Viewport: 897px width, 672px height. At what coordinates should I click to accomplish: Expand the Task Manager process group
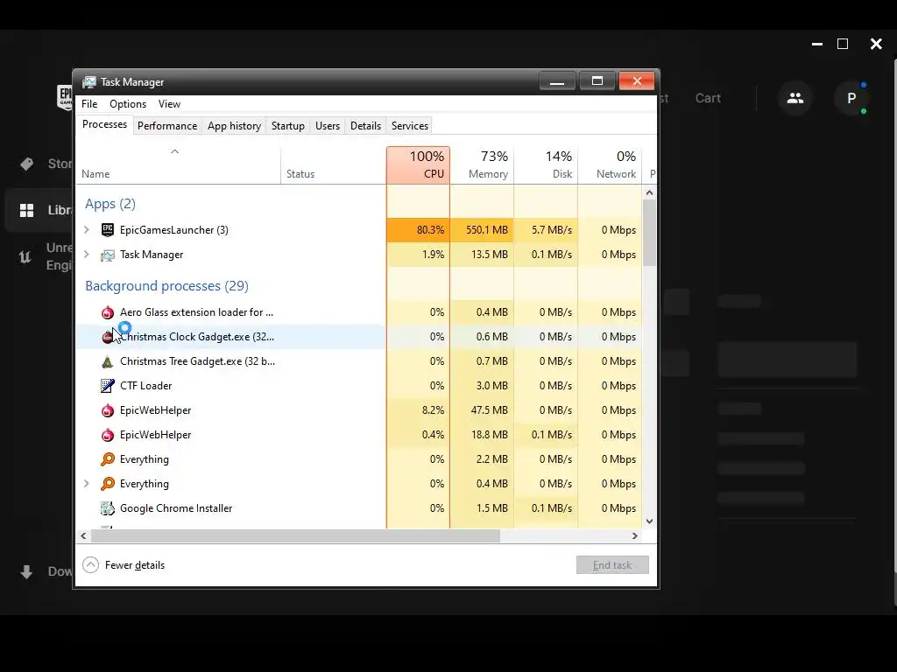pos(87,255)
